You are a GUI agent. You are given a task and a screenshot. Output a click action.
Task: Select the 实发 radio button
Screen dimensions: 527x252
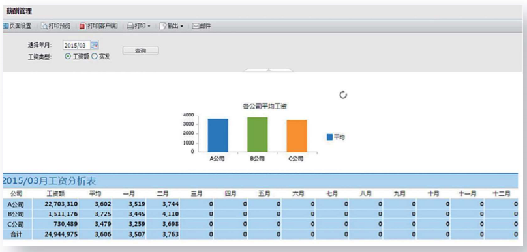click(x=95, y=57)
